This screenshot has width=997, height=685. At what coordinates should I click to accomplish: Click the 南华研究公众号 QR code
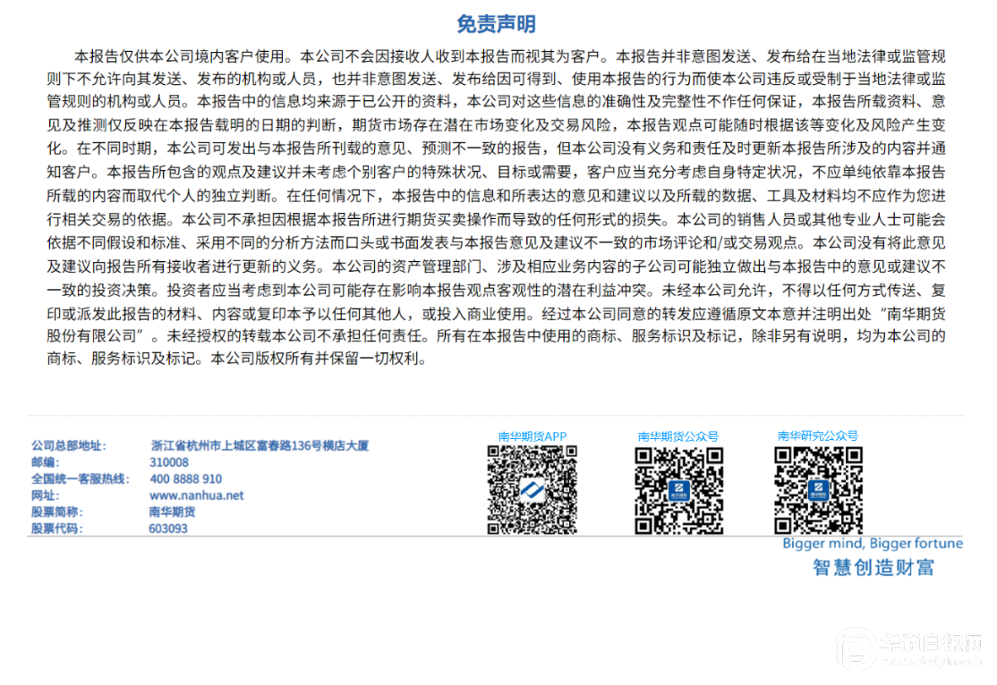click(818, 490)
